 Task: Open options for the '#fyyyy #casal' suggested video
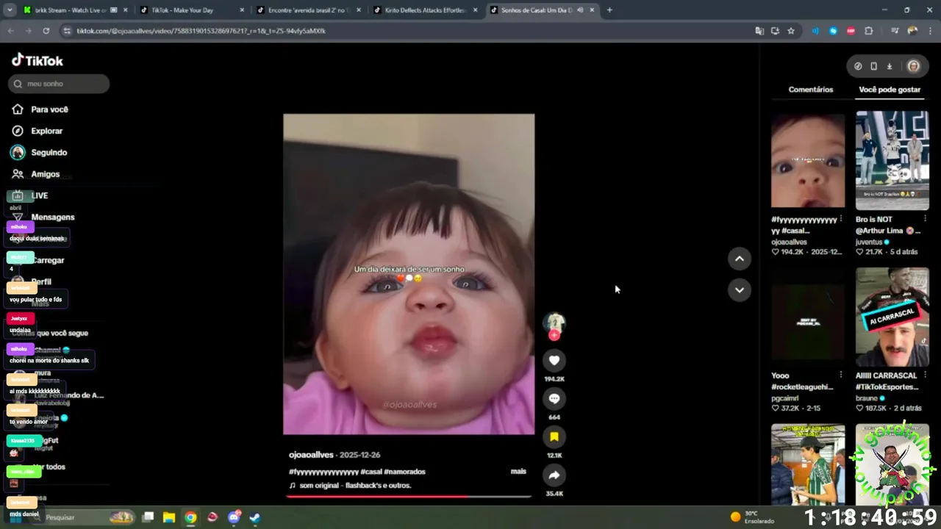pos(841,219)
